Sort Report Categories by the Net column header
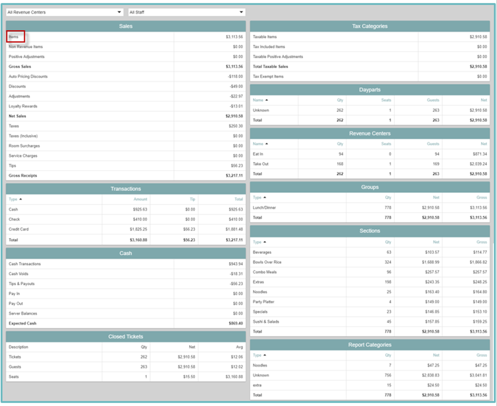Viewport: 497px width, 406px height. pyautogui.click(x=436, y=355)
